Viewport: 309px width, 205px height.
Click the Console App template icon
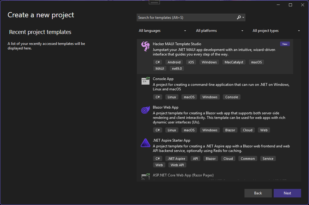click(146, 81)
